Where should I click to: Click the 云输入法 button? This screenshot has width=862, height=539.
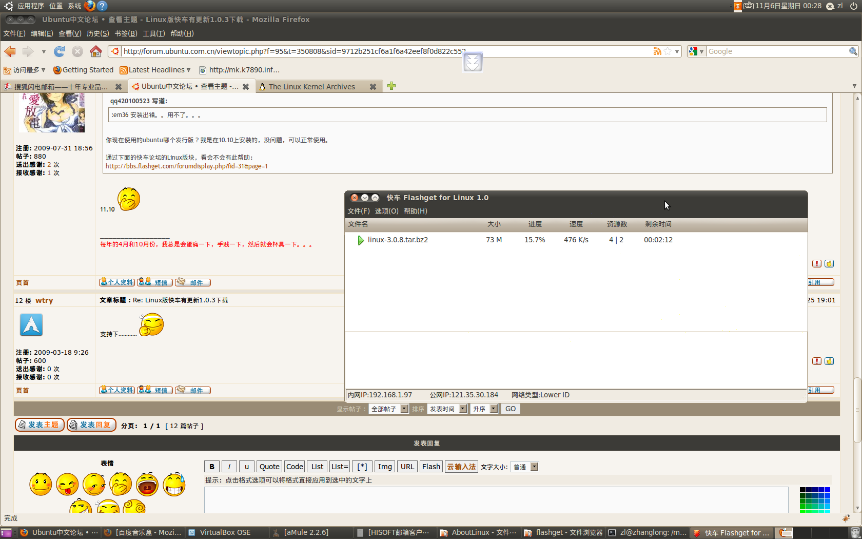pos(461,467)
